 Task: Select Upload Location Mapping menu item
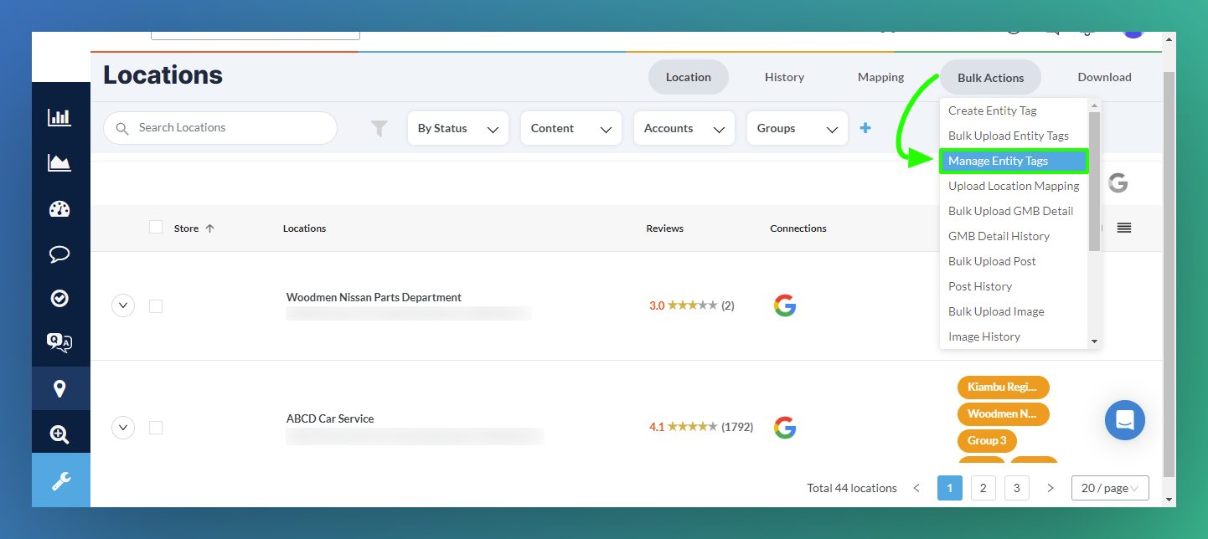pyautogui.click(x=1014, y=186)
